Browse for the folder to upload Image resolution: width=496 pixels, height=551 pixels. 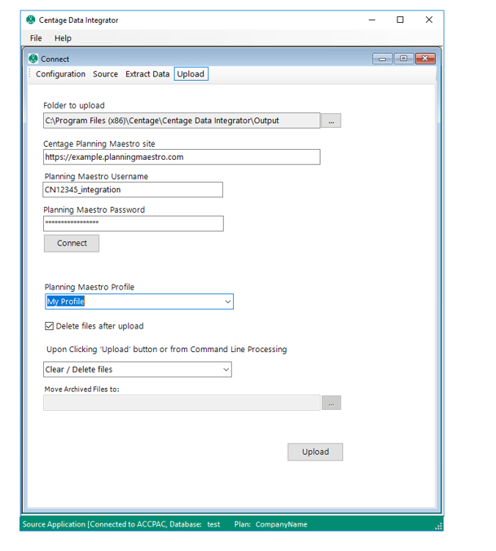tap(331, 121)
